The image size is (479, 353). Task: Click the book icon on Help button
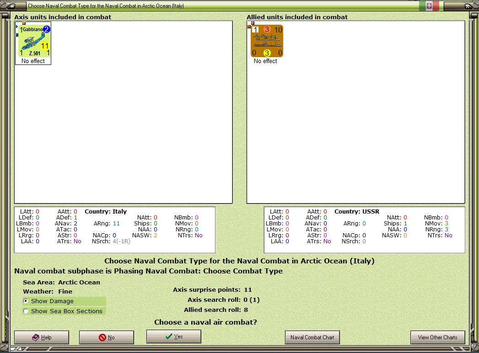click(x=35, y=337)
